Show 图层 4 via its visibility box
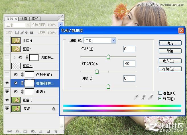The image size is (187, 135). pos(7,40)
